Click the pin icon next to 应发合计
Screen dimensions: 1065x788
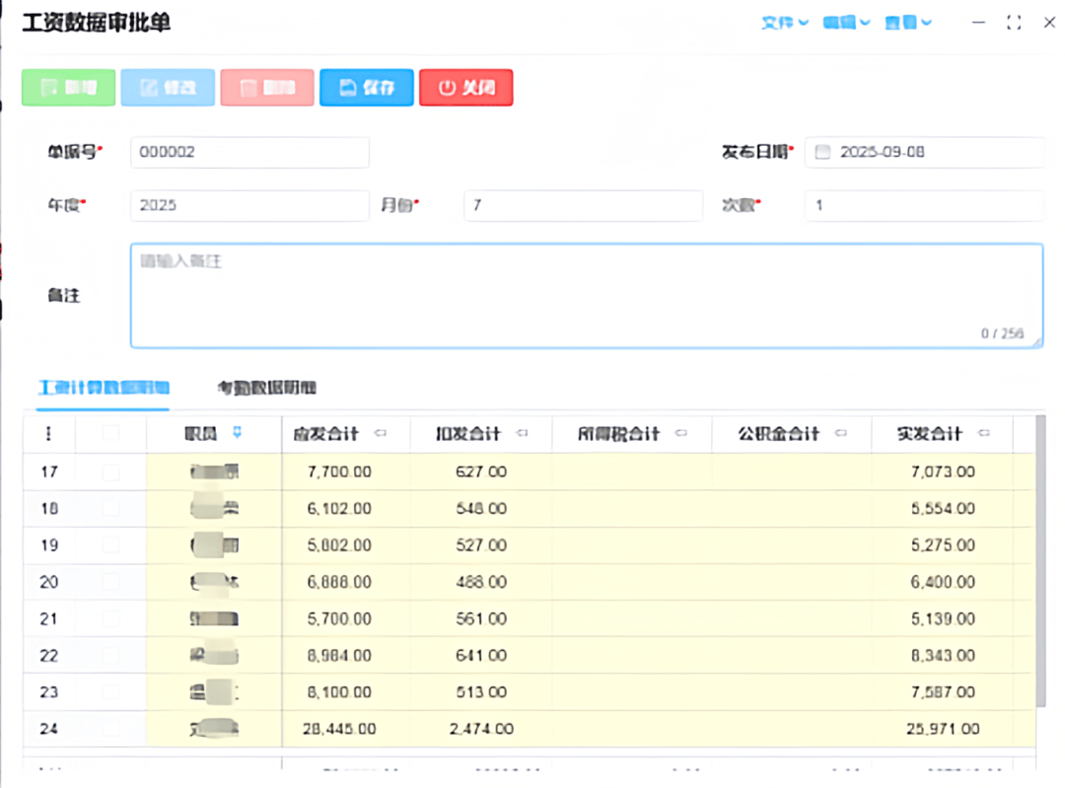click(x=381, y=433)
